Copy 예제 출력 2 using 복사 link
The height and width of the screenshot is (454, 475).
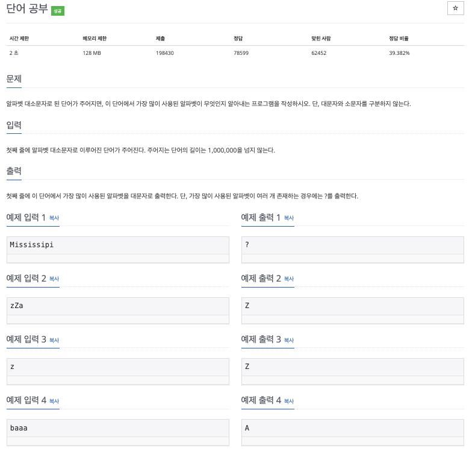click(289, 279)
